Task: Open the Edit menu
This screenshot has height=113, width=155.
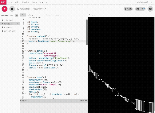Action: coord(17,2)
